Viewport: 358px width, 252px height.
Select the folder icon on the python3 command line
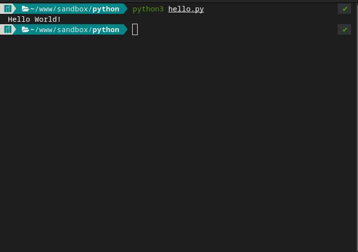[x=25, y=9]
